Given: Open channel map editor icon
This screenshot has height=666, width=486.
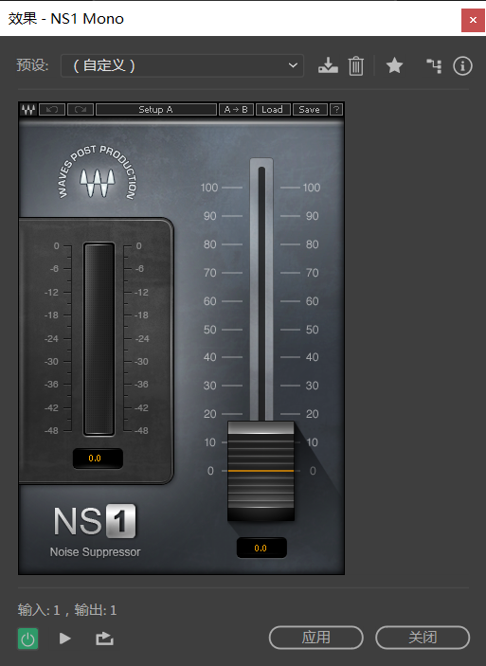Looking at the screenshot, I should tap(434, 65).
